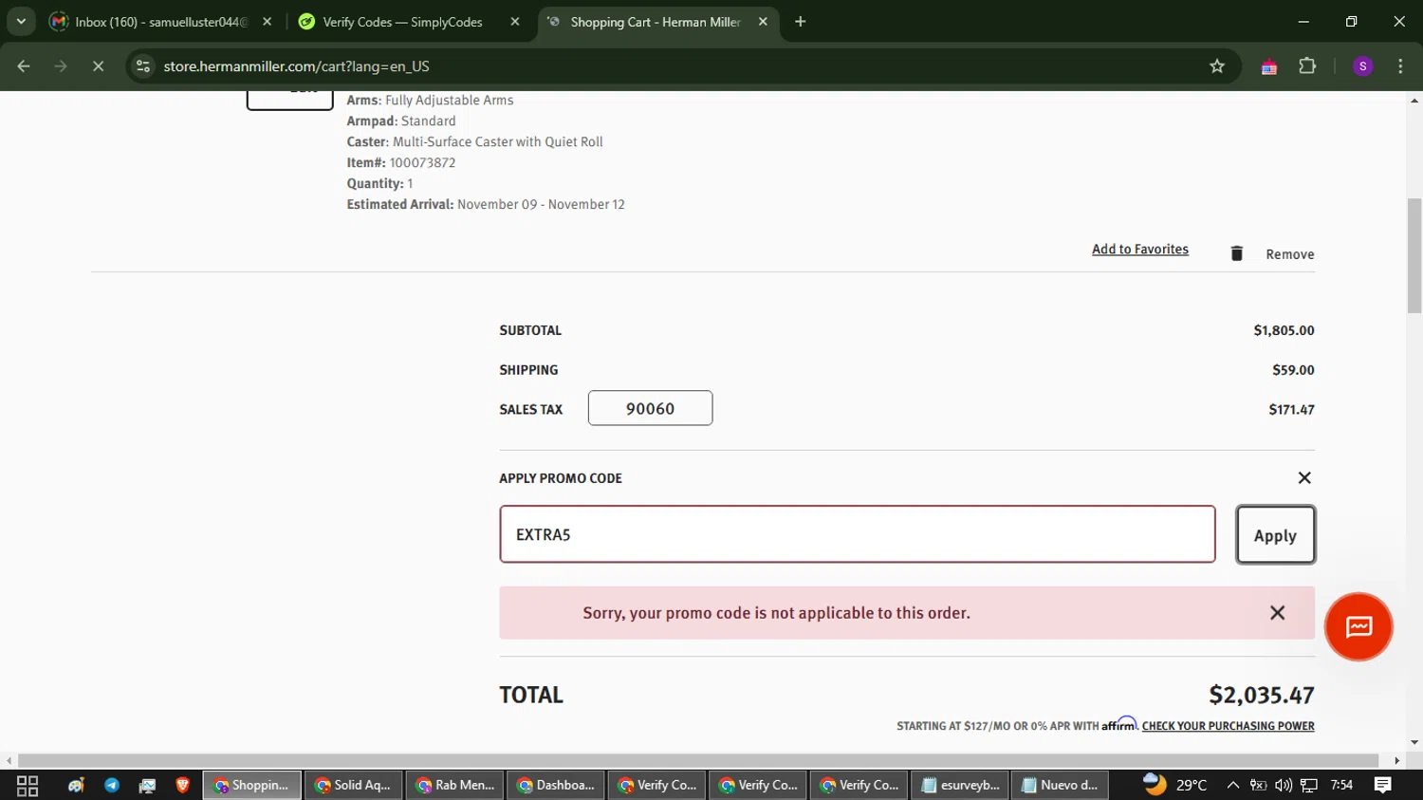Bookmark this page with star icon

1217,66
